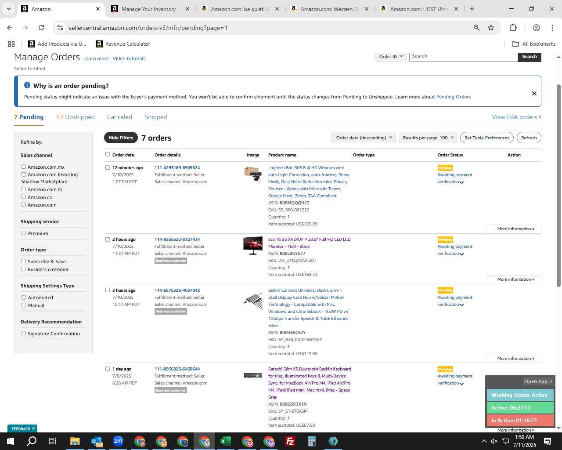562x450 pixels.
Task: Open the extensions puzzle icon
Action: point(513,28)
